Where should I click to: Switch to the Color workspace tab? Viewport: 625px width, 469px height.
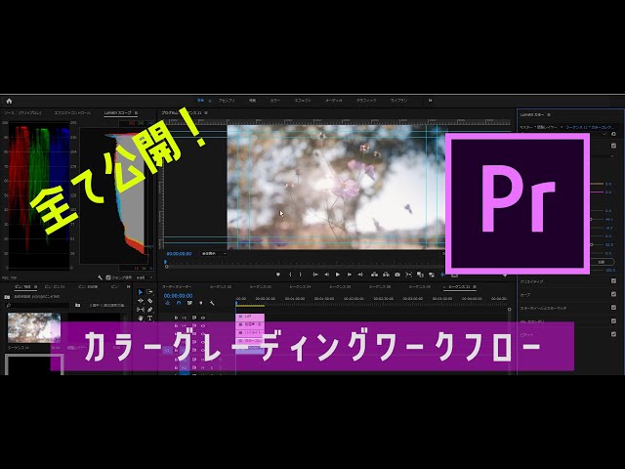coord(275,101)
